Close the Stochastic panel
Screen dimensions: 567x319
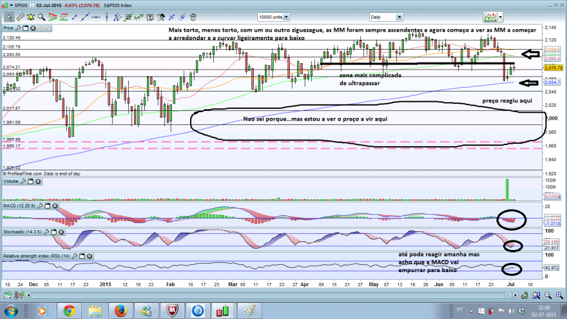pos(61,232)
